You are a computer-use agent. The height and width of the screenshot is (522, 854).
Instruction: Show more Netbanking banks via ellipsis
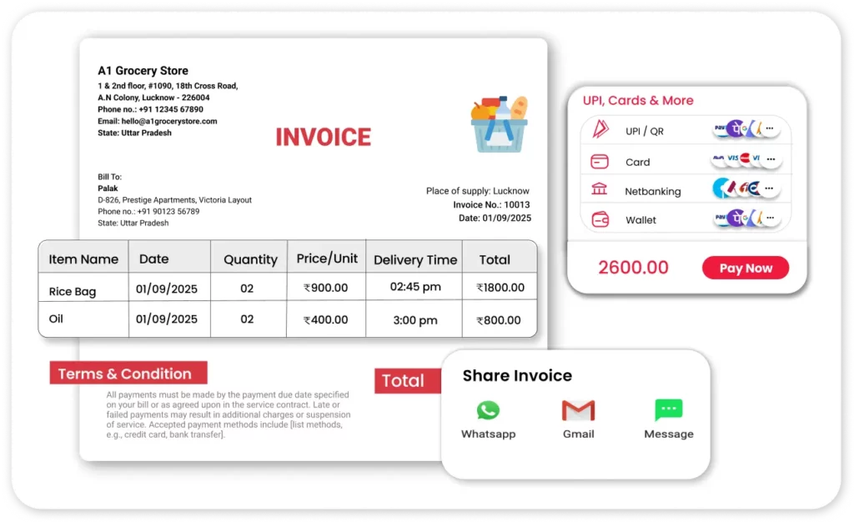(x=771, y=189)
